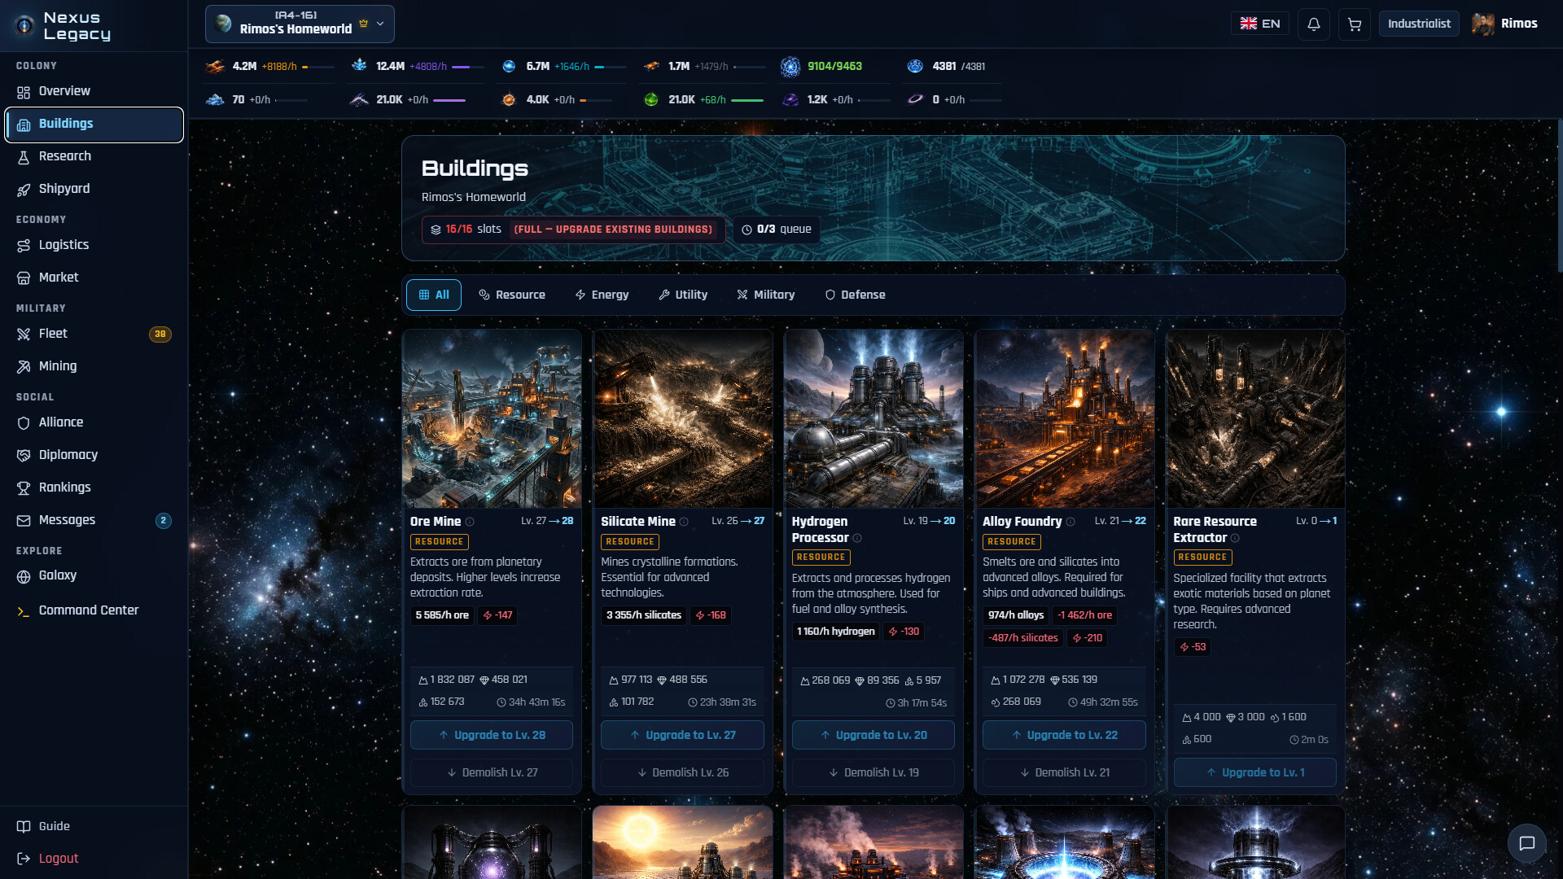Open the EN language selector
Screen dimensions: 1563x879
pyautogui.click(x=1259, y=24)
